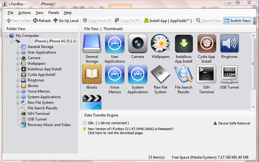259x162 pixels.
Task: Click the Refresh toolbar button
Action: pos(42,21)
